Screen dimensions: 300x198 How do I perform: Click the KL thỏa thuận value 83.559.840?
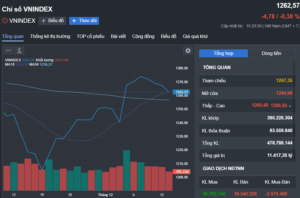point(281,130)
